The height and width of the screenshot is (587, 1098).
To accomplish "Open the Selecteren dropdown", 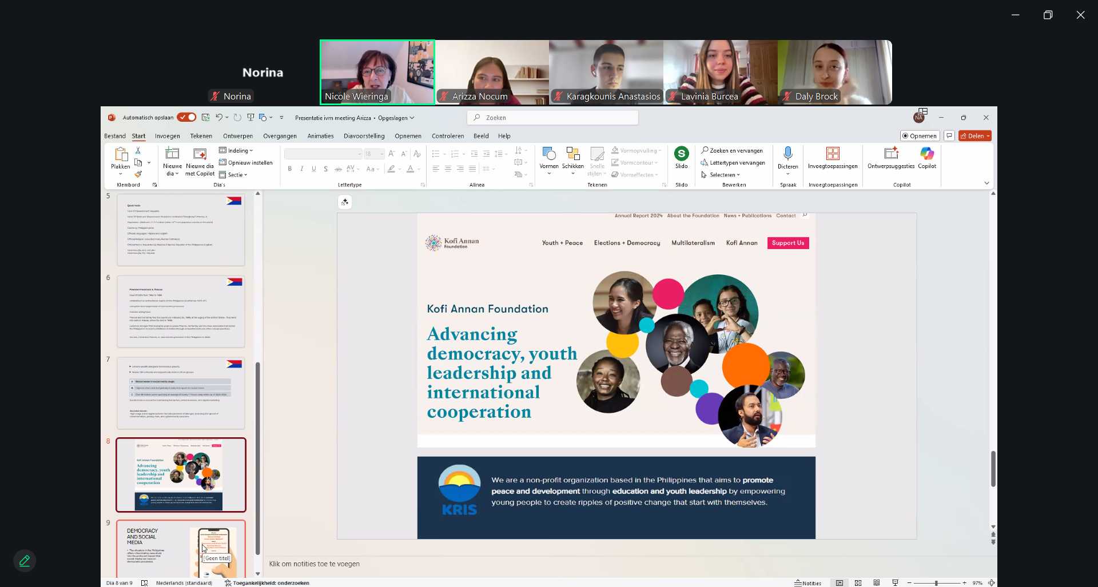I will (722, 175).
